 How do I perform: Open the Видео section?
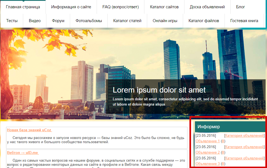point(35,21)
